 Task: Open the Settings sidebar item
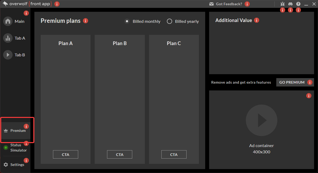coord(15,165)
